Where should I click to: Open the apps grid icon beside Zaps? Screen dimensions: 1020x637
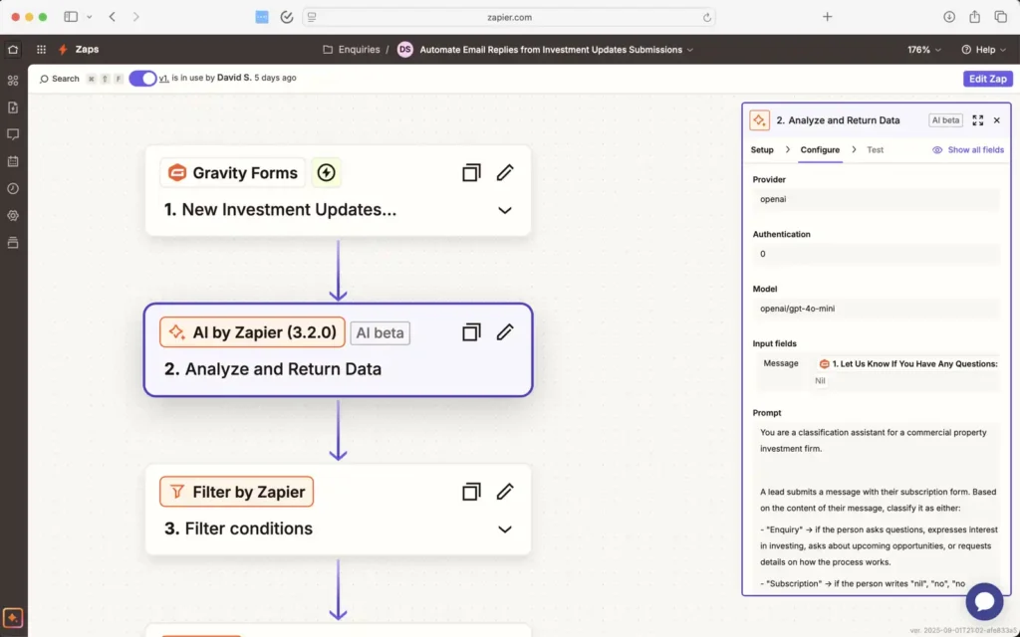[41, 50]
